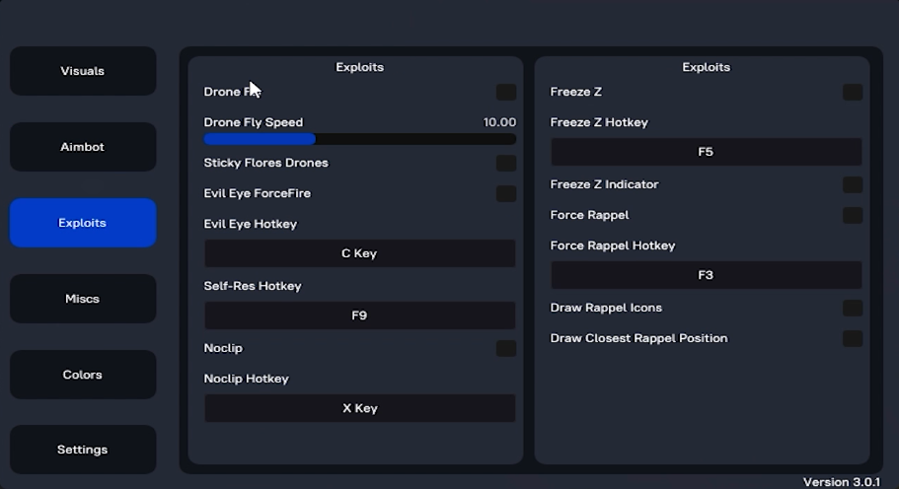Viewport: 899px width, 489px height.
Task: Open the Settings tab
Action: [83, 450]
